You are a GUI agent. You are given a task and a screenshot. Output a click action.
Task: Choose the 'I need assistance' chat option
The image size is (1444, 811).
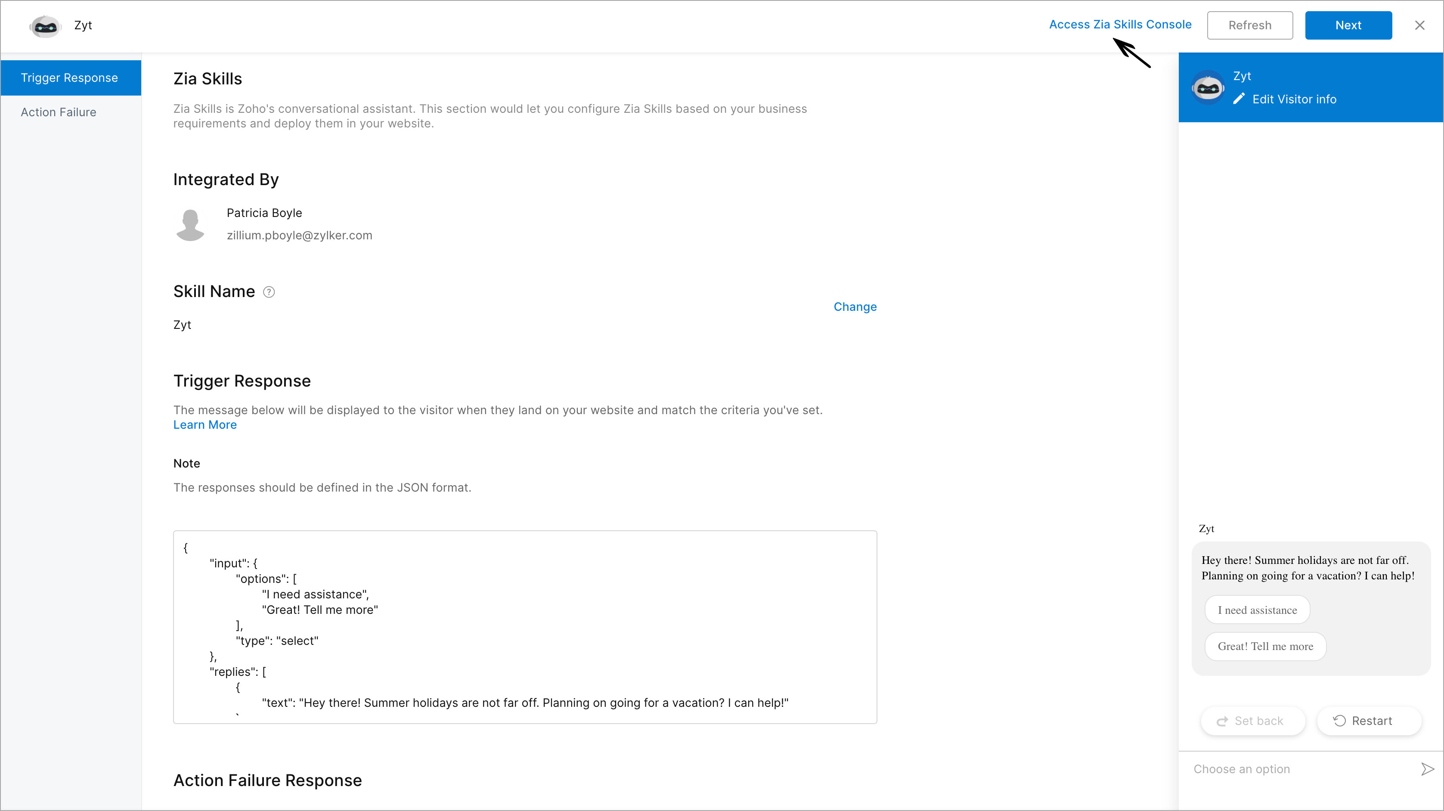(1257, 610)
